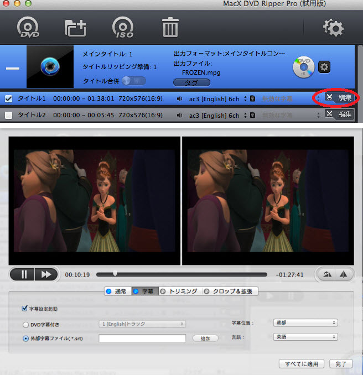Check the タイトル2 checkbox
Viewport: 363px width, 375px height.
point(9,116)
